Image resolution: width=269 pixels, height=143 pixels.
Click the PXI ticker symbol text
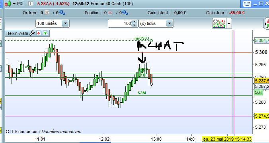coord(20,4)
